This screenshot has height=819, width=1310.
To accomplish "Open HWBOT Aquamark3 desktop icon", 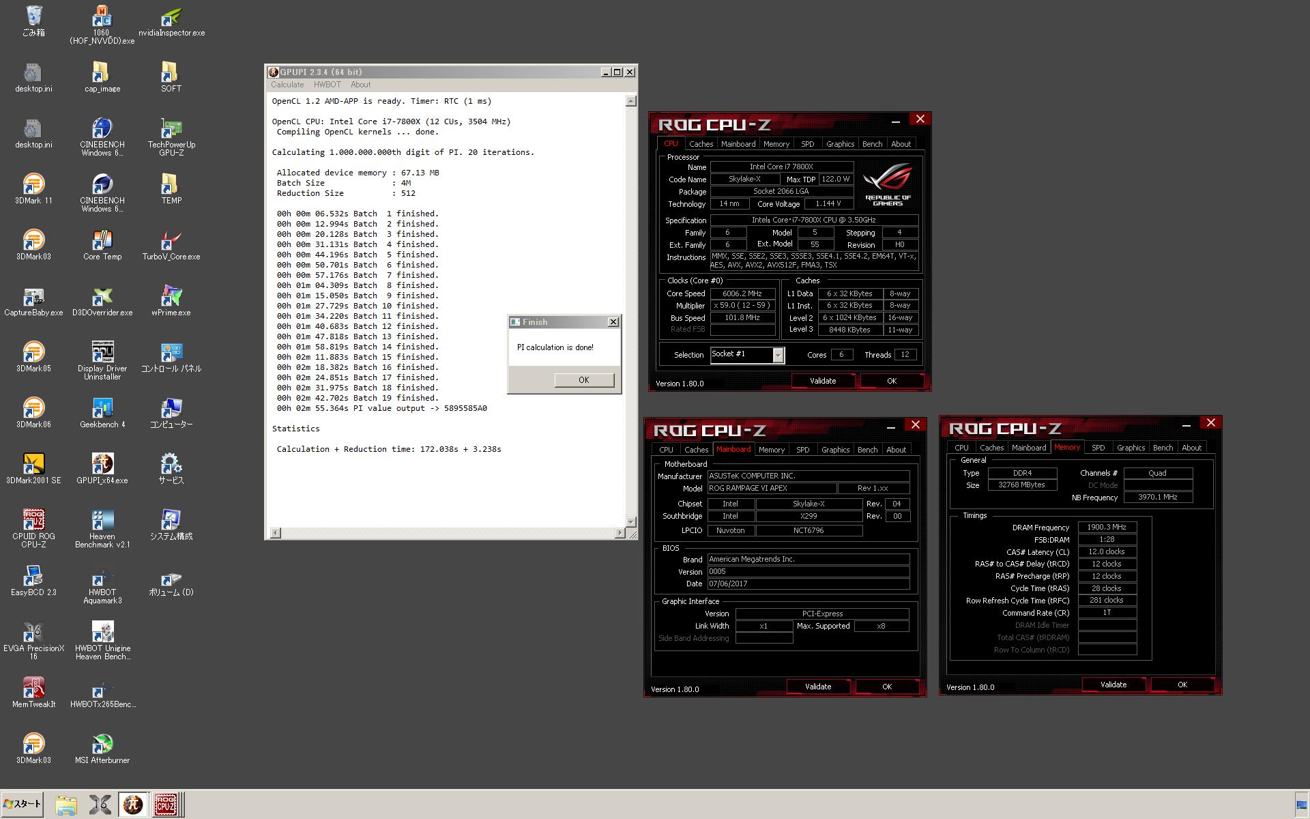I will pos(102,585).
